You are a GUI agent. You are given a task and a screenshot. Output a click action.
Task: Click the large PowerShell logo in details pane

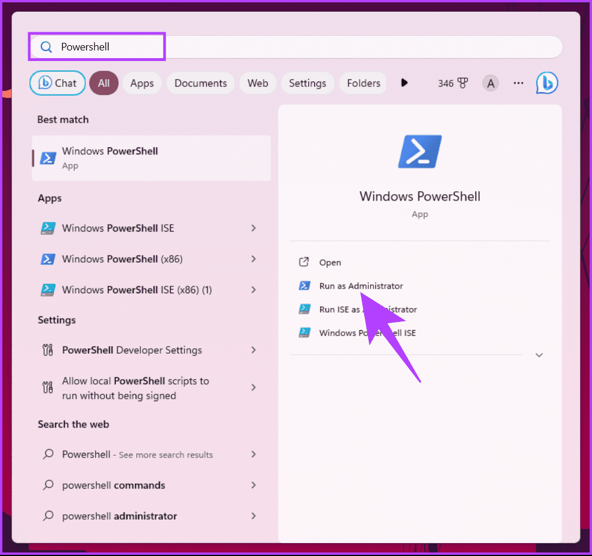(420, 151)
